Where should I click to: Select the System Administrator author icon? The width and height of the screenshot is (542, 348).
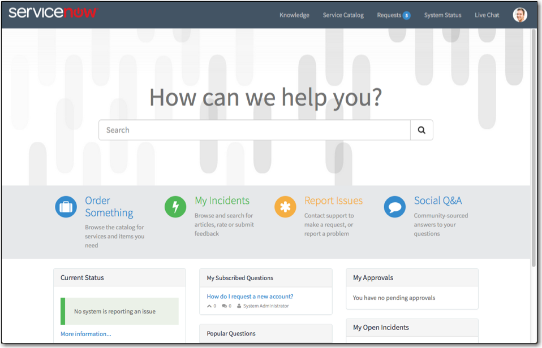point(239,306)
